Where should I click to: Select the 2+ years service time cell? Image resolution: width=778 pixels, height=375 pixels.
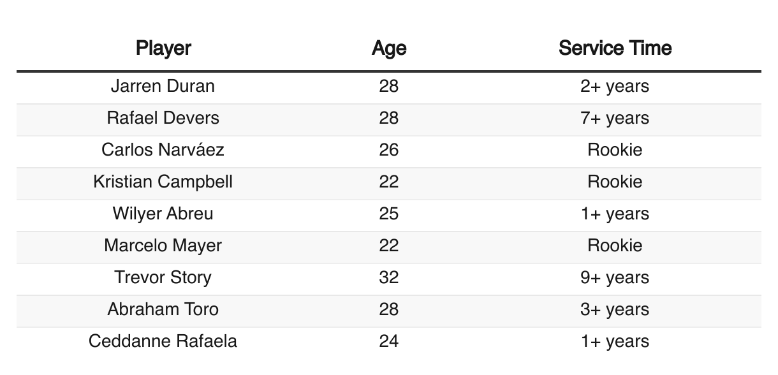click(615, 86)
